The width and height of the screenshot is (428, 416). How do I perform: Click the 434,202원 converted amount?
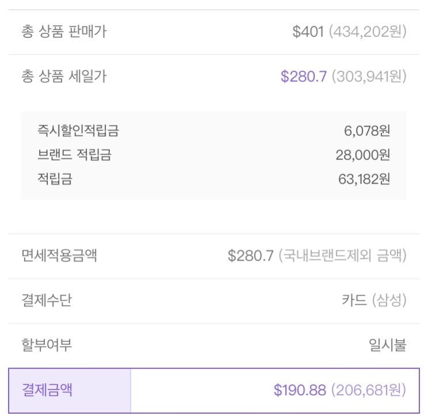click(x=368, y=32)
